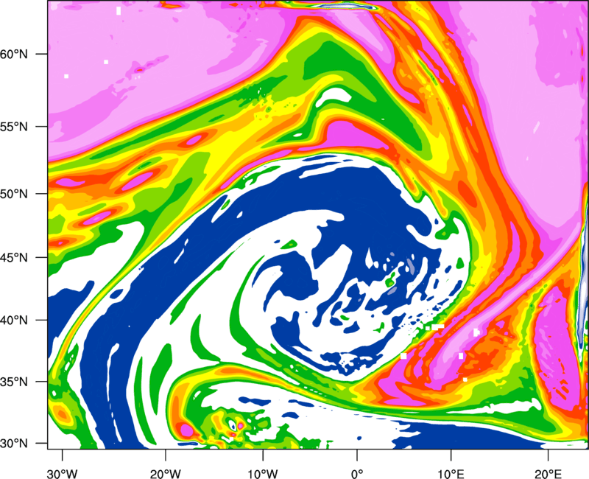Click the 50°N latitude label
The image size is (589, 479).
[x=14, y=194]
